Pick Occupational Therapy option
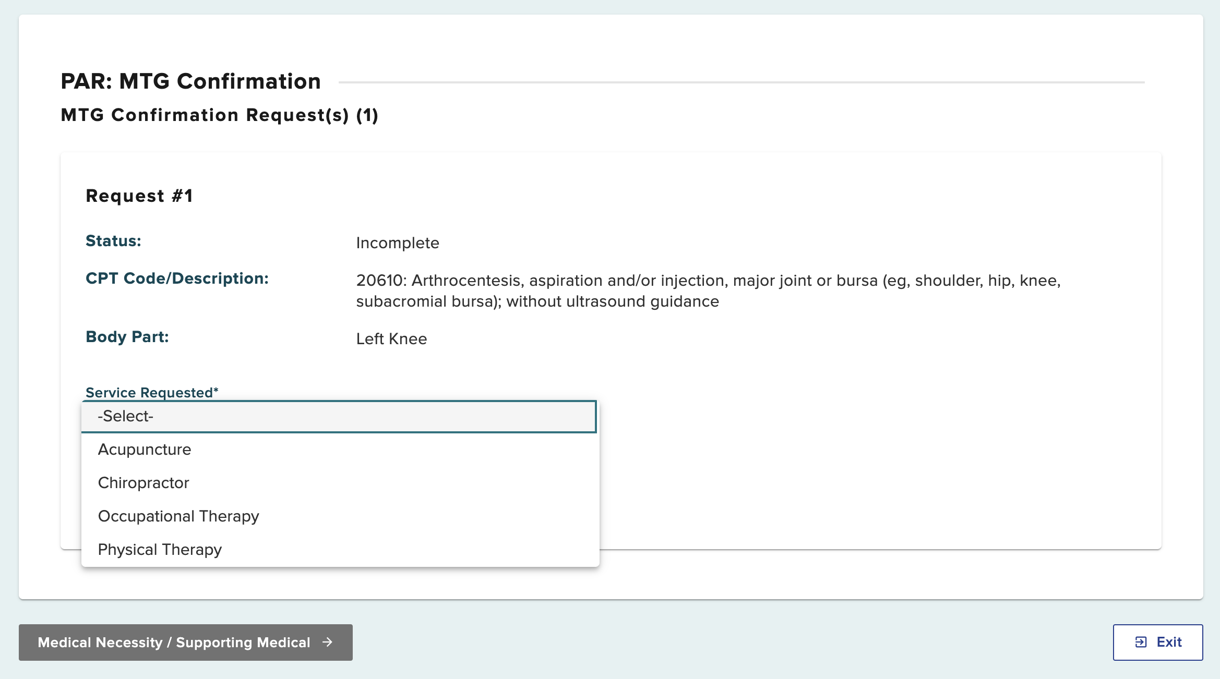Screen dimensions: 1220x679 click(x=340, y=516)
